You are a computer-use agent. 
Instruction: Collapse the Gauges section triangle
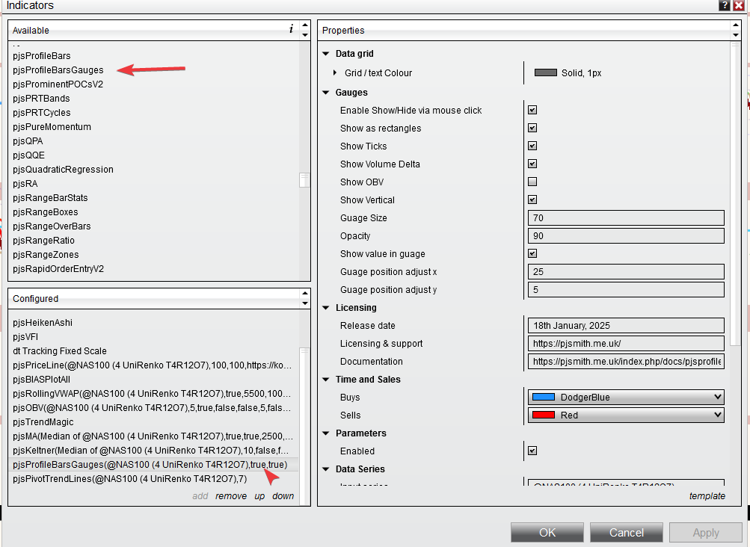326,93
